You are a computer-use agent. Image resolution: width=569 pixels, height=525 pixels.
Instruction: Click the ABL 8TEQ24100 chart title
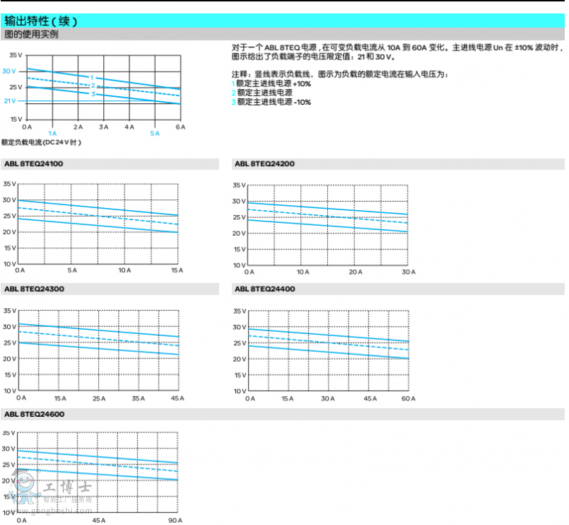33,164
